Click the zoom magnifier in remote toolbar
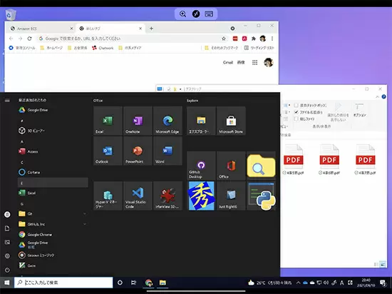 pyautogui.click(x=182, y=14)
